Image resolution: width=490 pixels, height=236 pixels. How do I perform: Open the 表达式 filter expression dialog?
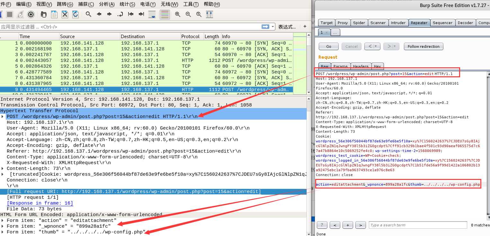(287, 27)
